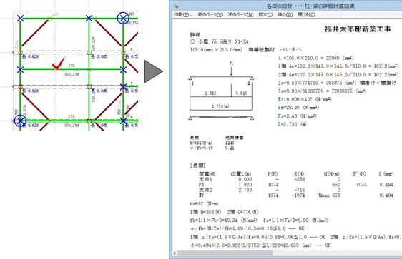Screen dimensions: 402x259
Task: Select the circled blue X node at bottom left
Action: [x=20, y=121]
